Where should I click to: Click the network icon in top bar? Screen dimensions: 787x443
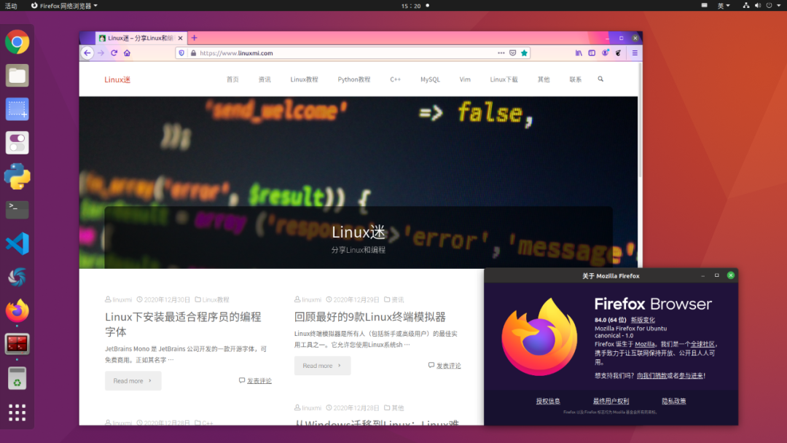tap(746, 6)
